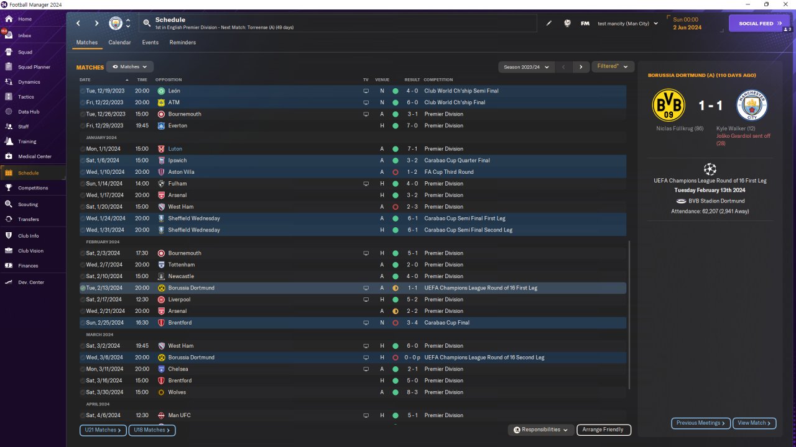Select Schedule in the sidebar
796x447 pixels.
click(33, 173)
